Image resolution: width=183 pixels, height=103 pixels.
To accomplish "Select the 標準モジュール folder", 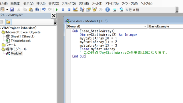I will pos(16,49).
